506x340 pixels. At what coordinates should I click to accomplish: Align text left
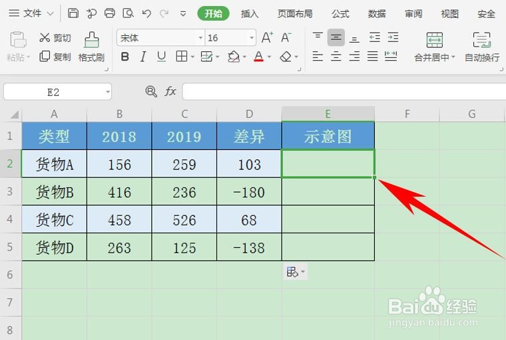click(x=318, y=57)
